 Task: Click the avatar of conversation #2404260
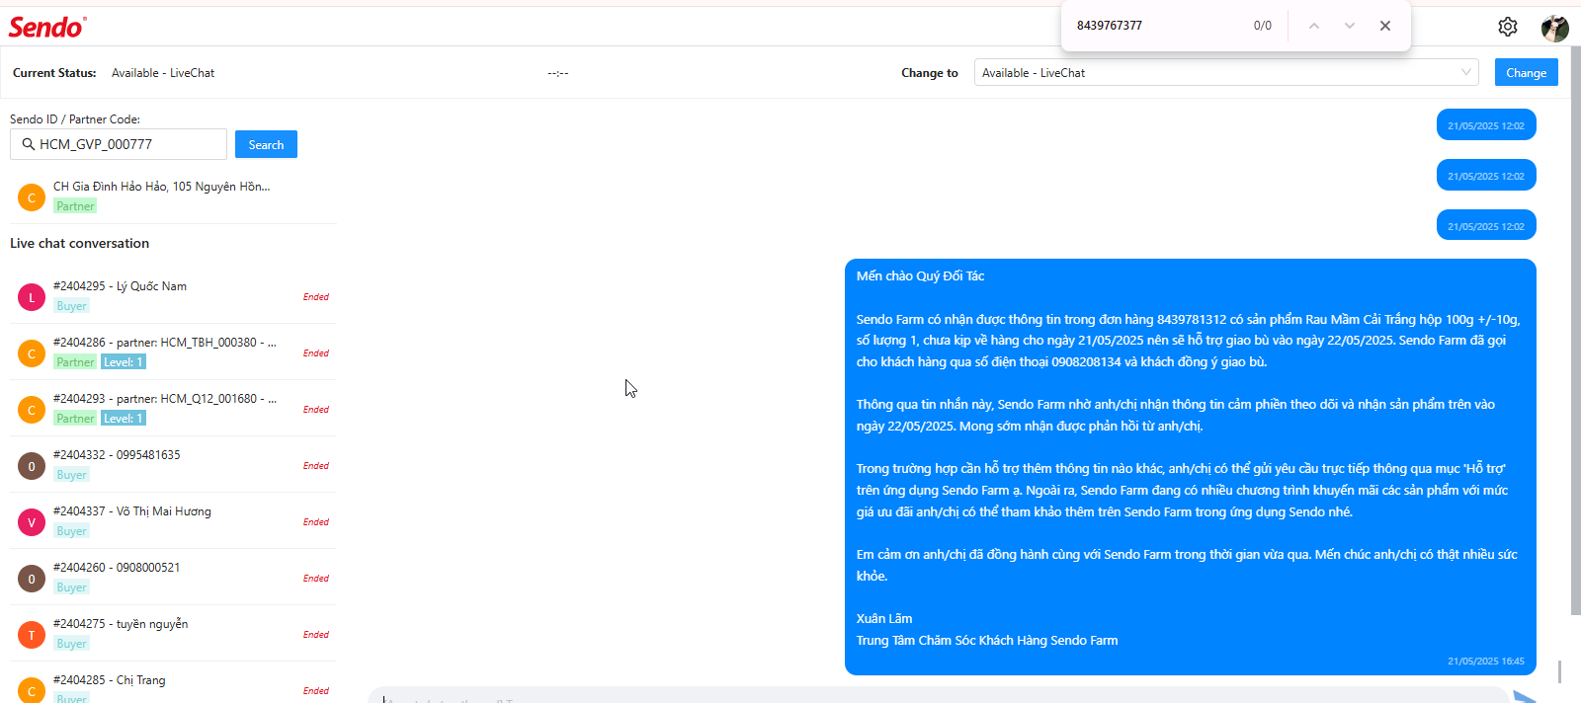32,578
